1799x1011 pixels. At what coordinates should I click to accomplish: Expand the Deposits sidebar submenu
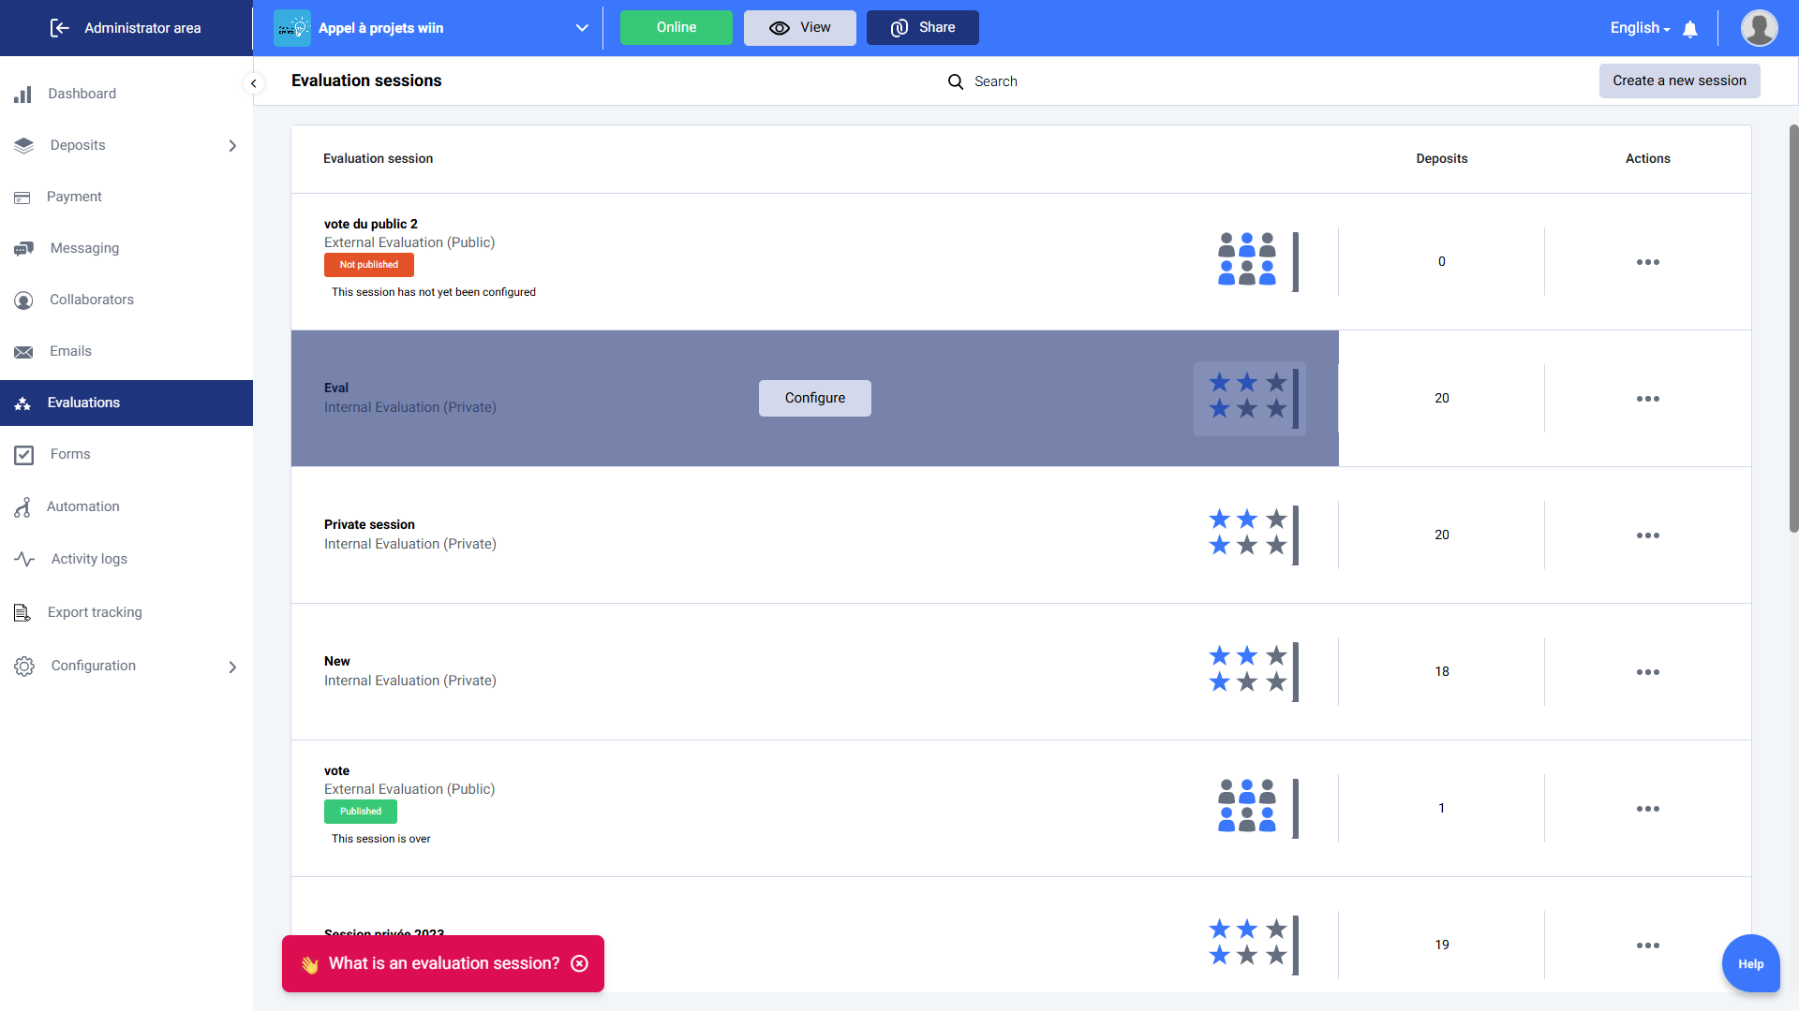pos(232,146)
